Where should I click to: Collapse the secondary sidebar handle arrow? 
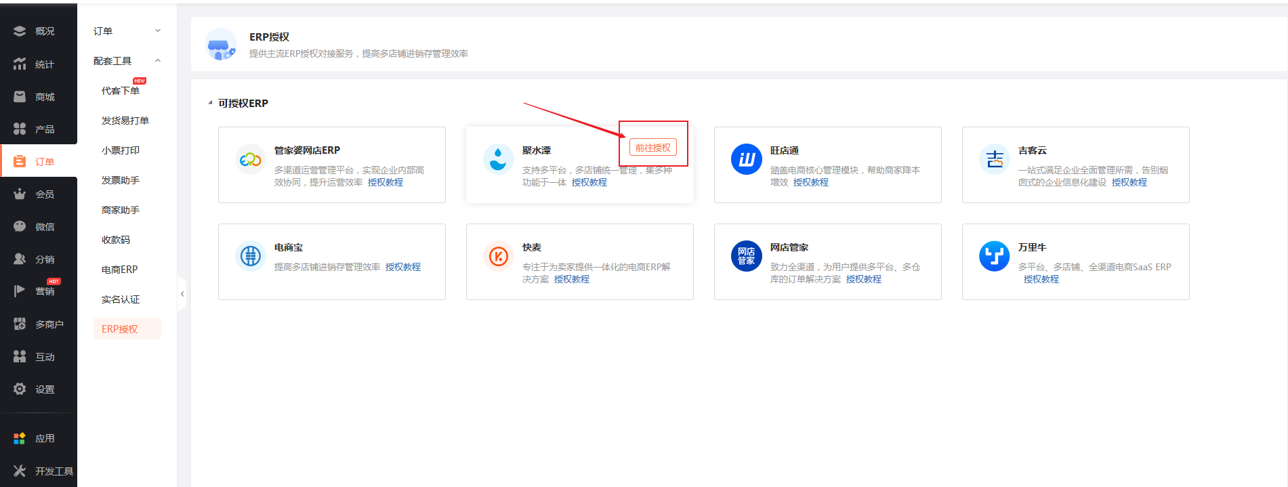point(182,294)
